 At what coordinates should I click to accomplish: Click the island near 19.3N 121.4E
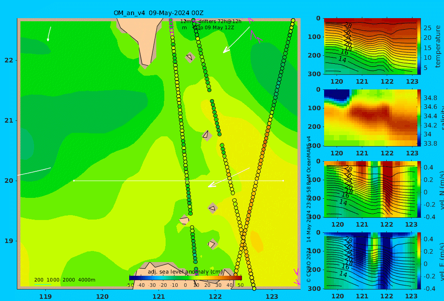point(184,220)
